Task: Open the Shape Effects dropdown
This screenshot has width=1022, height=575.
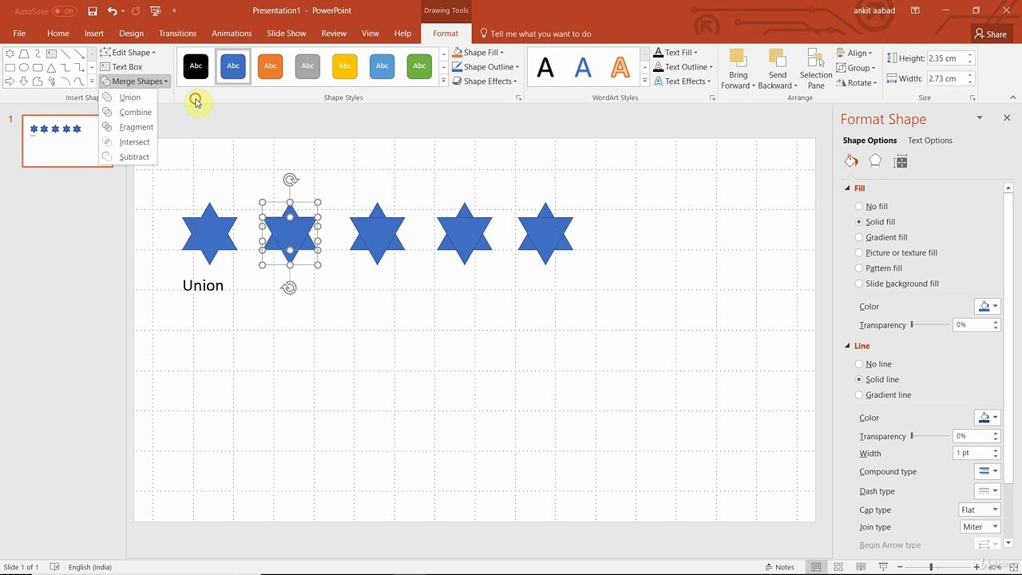Action: (x=485, y=81)
